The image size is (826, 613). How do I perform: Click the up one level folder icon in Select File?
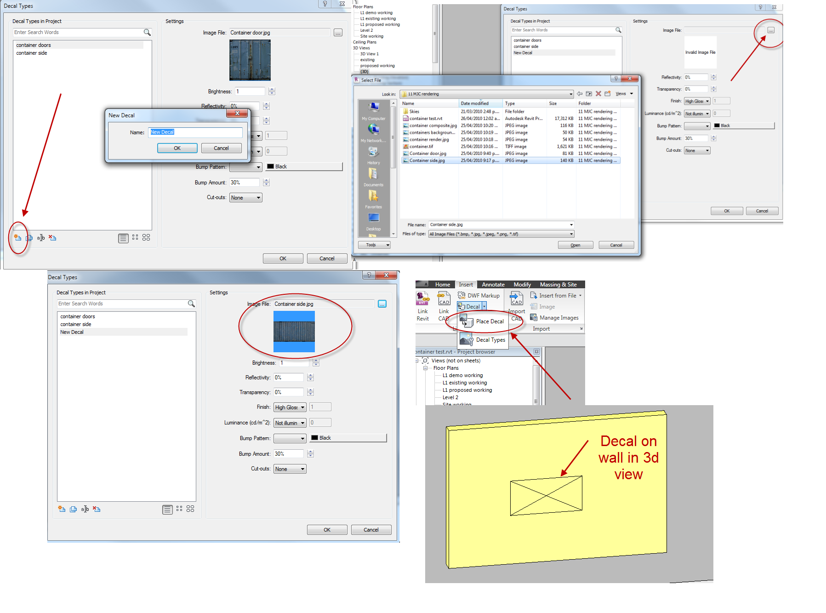pyautogui.click(x=589, y=94)
